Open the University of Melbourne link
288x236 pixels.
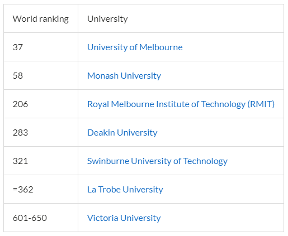(135, 47)
